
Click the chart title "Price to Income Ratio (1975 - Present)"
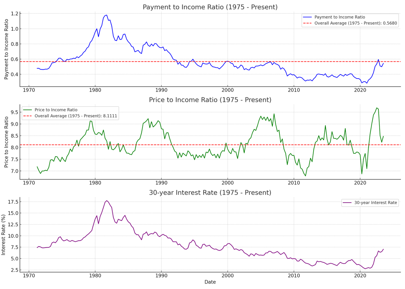click(x=210, y=100)
